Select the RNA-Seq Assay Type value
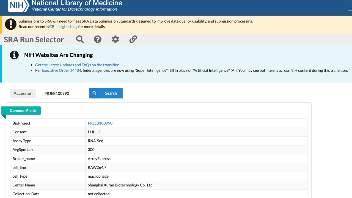The height and width of the screenshot is (198, 352). pos(95,141)
